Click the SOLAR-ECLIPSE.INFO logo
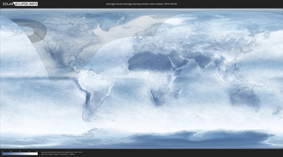 click(19, 4)
